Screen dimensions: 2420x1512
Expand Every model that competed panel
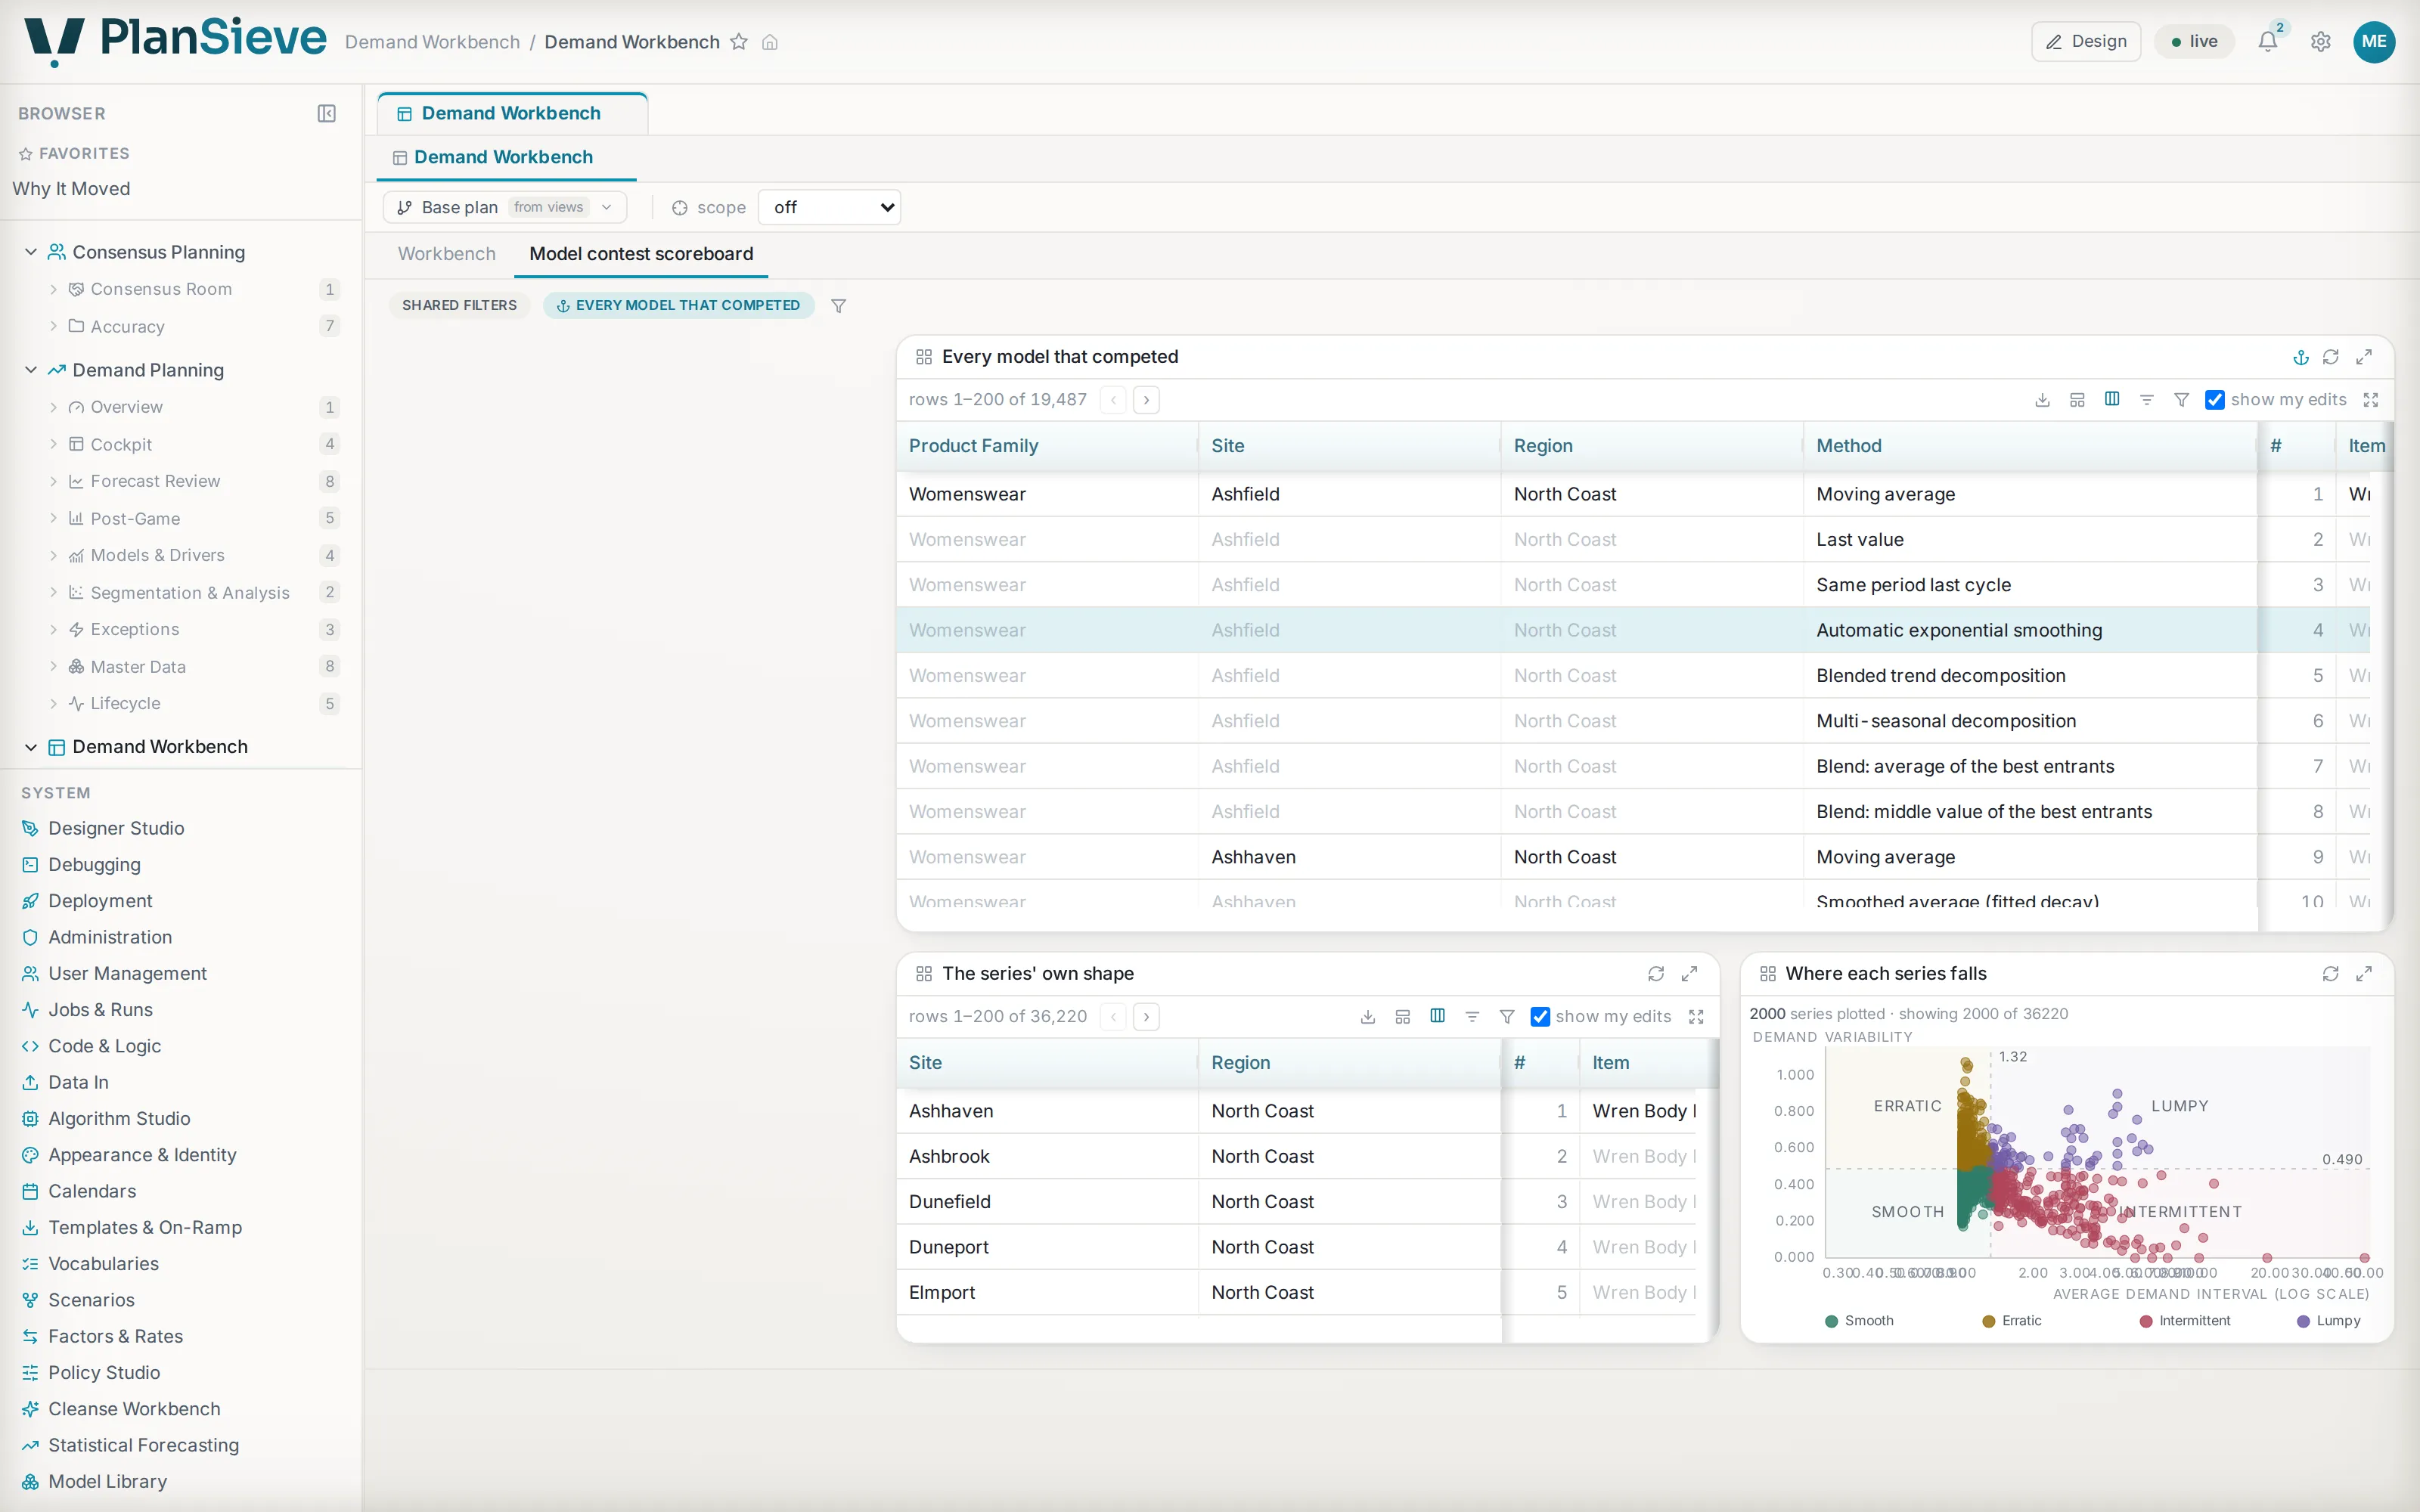coord(2364,357)
